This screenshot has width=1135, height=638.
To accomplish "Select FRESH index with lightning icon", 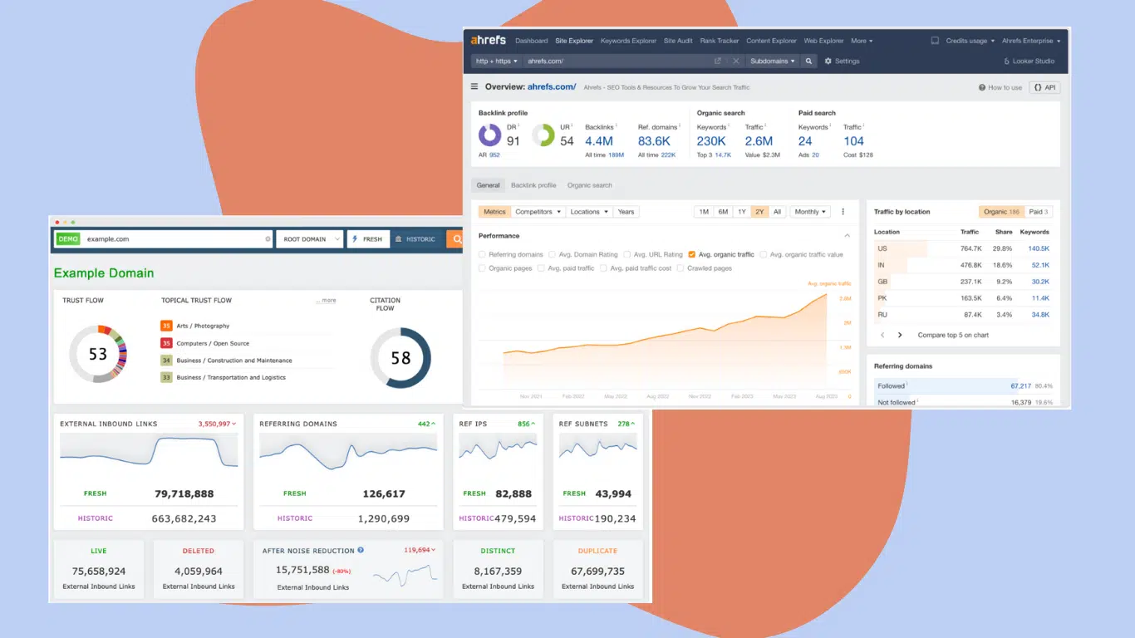I will [368, 239].
